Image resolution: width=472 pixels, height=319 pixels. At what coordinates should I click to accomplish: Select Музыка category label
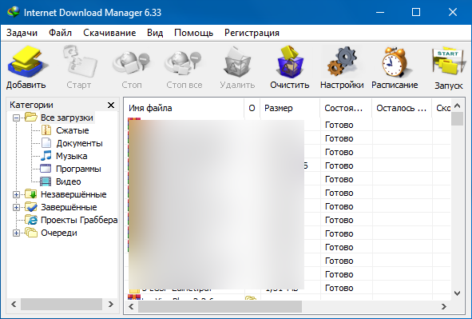[x=72, y=157]
